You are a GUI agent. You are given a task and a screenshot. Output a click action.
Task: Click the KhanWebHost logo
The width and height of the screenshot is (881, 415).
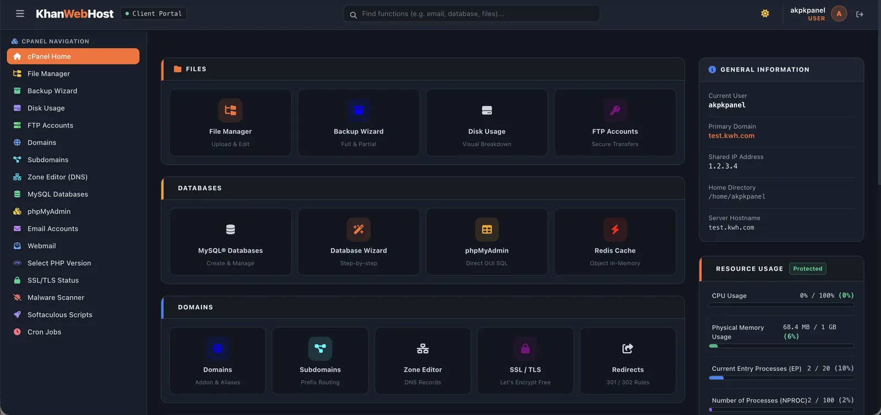75,14
